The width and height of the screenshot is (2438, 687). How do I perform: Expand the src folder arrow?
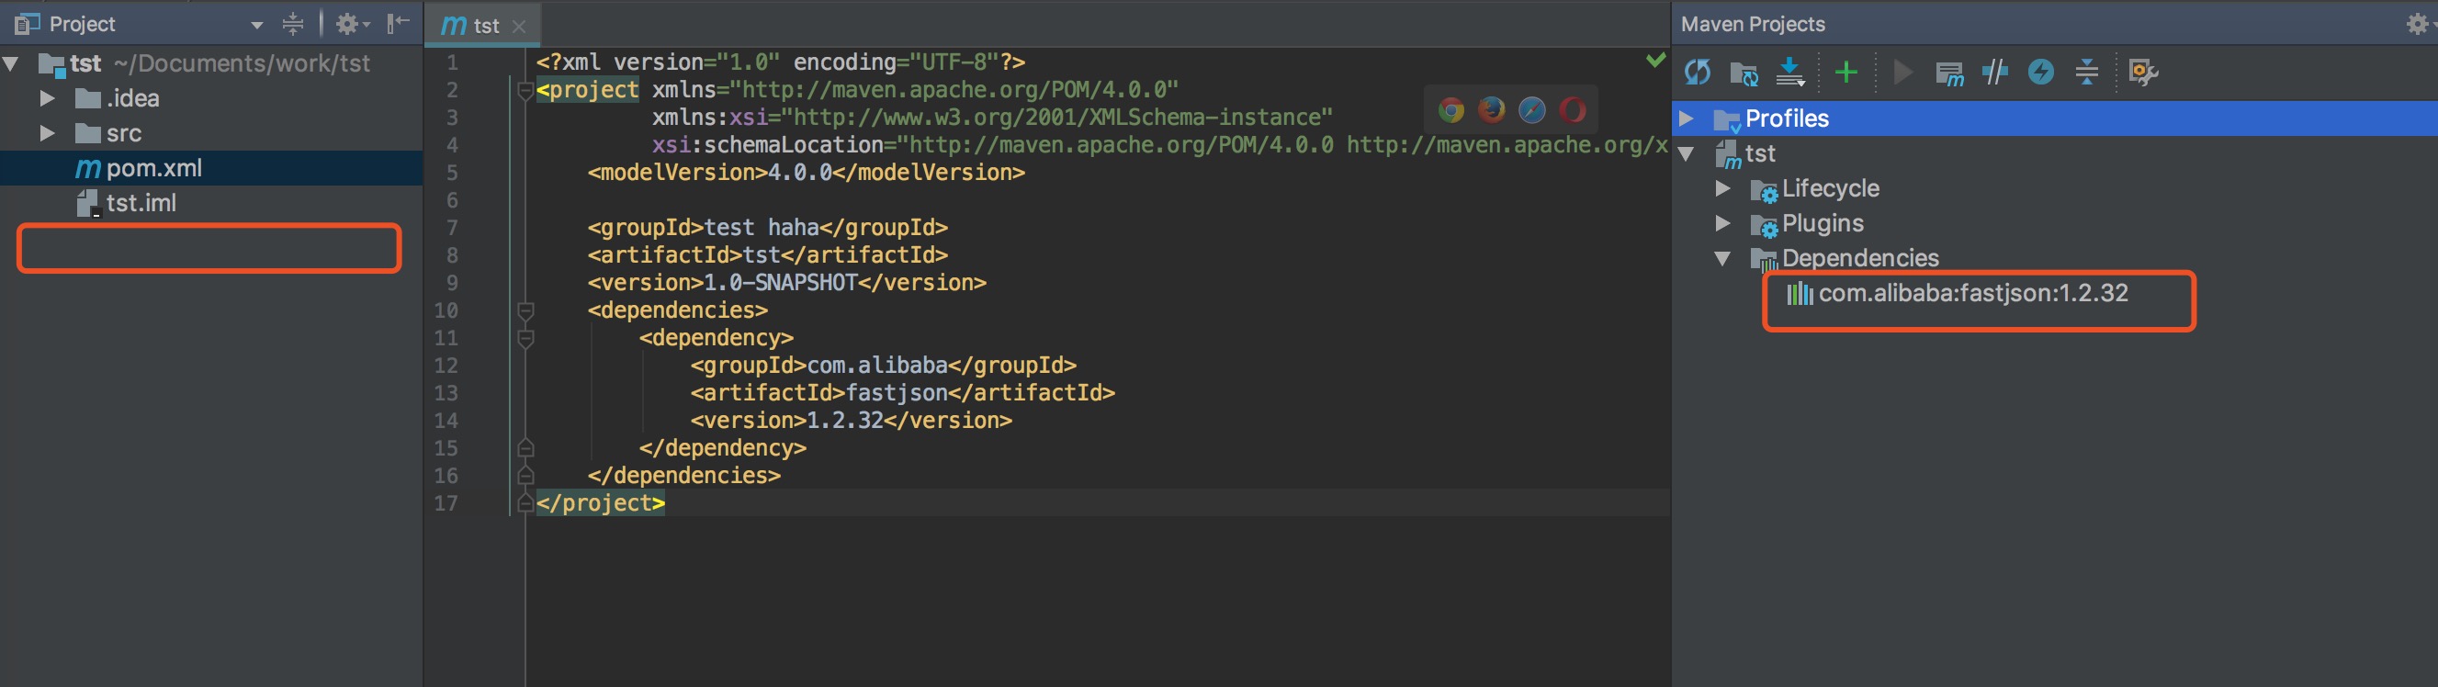[46, 133]
